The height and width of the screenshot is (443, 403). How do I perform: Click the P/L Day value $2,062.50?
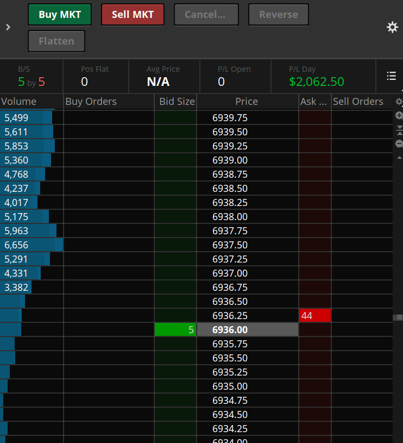316,82
